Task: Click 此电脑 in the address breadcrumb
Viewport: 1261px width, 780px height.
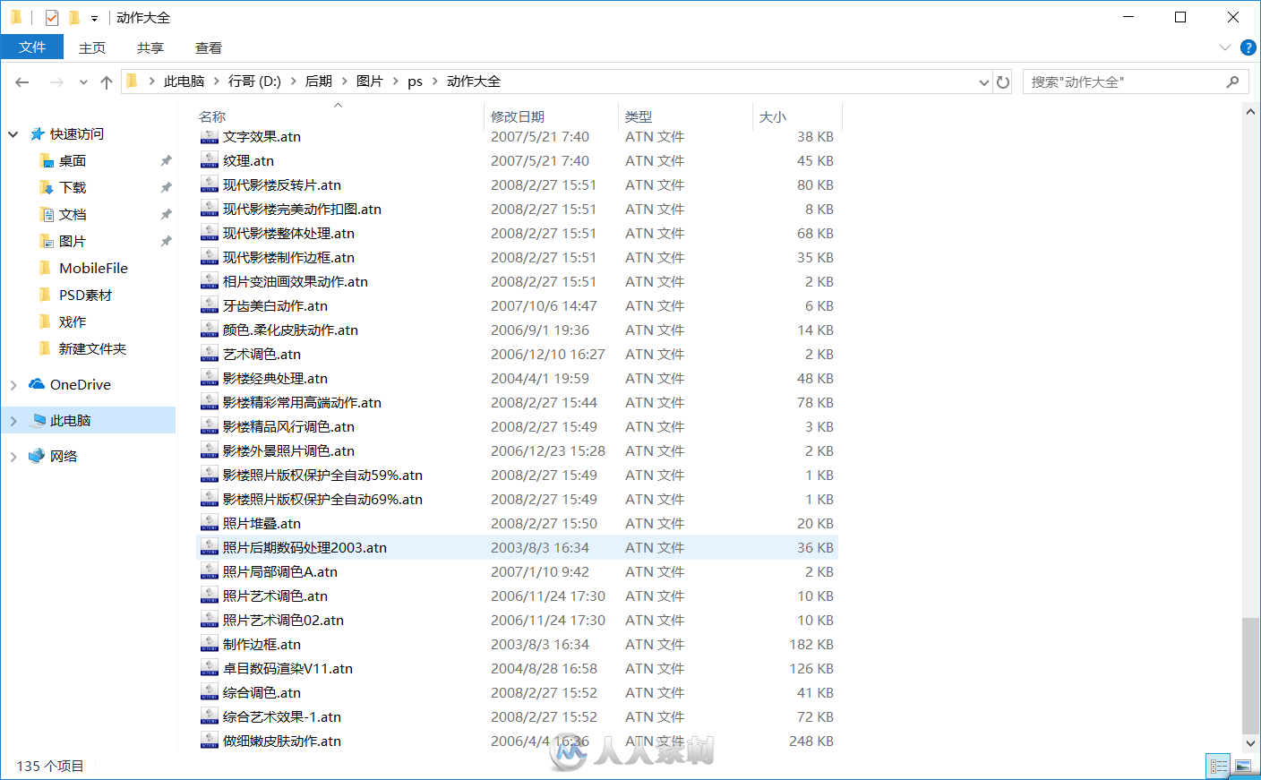Action: point(184,81)
